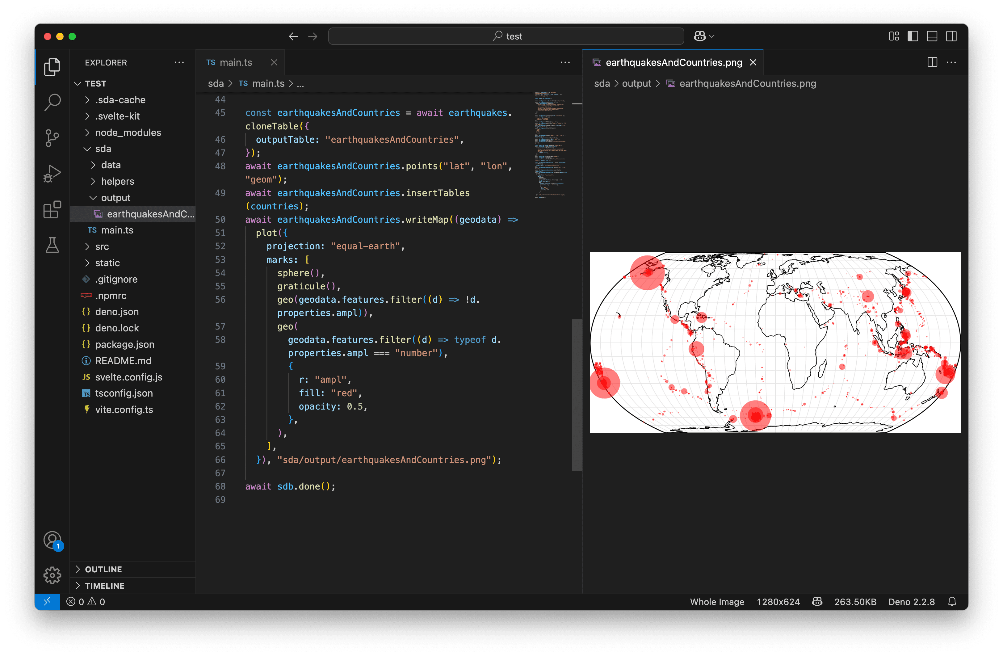Switch to the main.ts editor tab
Screen dimensions: 1003x656
pyautogui.click(x=240, y=62)
